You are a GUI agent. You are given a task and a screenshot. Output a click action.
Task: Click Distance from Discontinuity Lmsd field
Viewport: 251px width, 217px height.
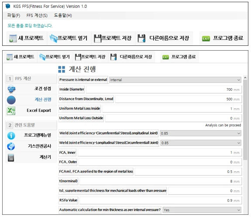(x=179, y=99)
